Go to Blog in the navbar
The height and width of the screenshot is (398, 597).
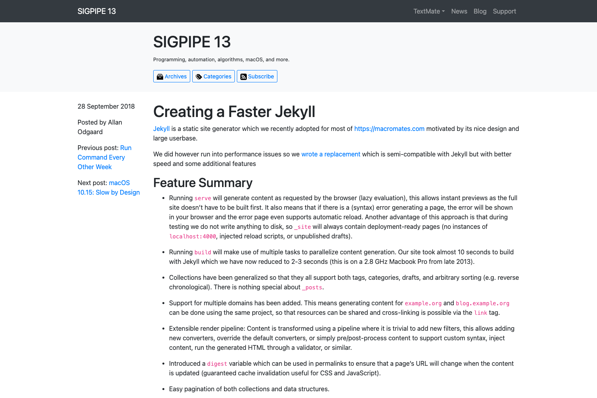tap(480, 11)
